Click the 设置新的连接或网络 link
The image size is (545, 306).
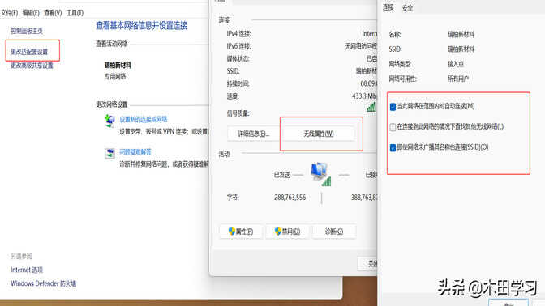coord(144,119)
